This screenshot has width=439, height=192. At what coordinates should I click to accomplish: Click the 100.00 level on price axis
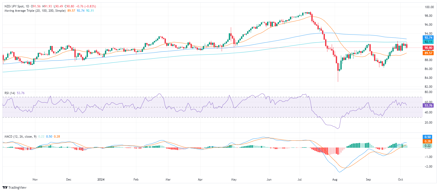[429, 7]
